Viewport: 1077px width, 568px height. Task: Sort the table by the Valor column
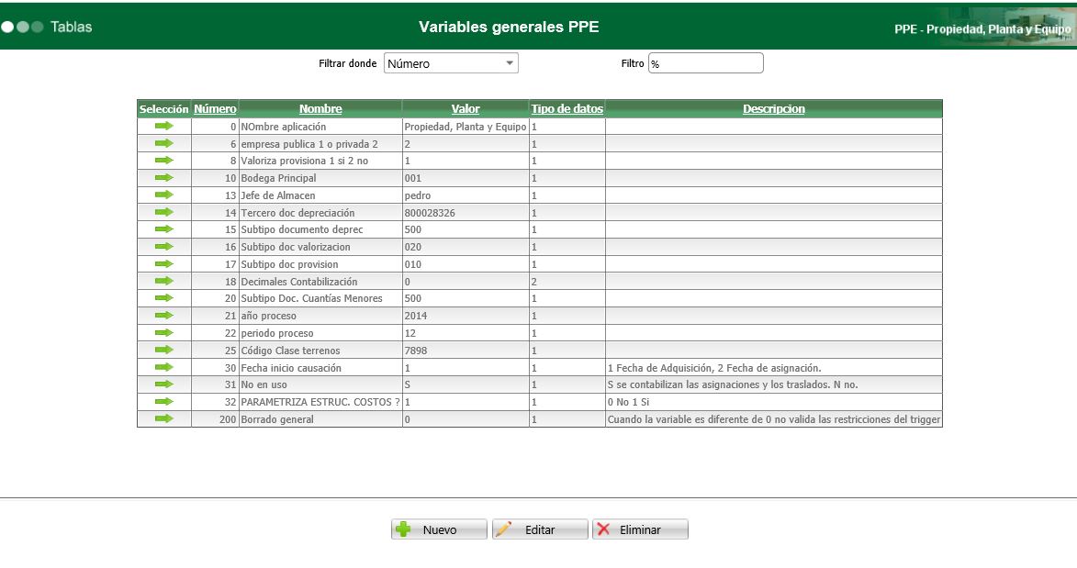pyautogui.click(x=466, y=108)
